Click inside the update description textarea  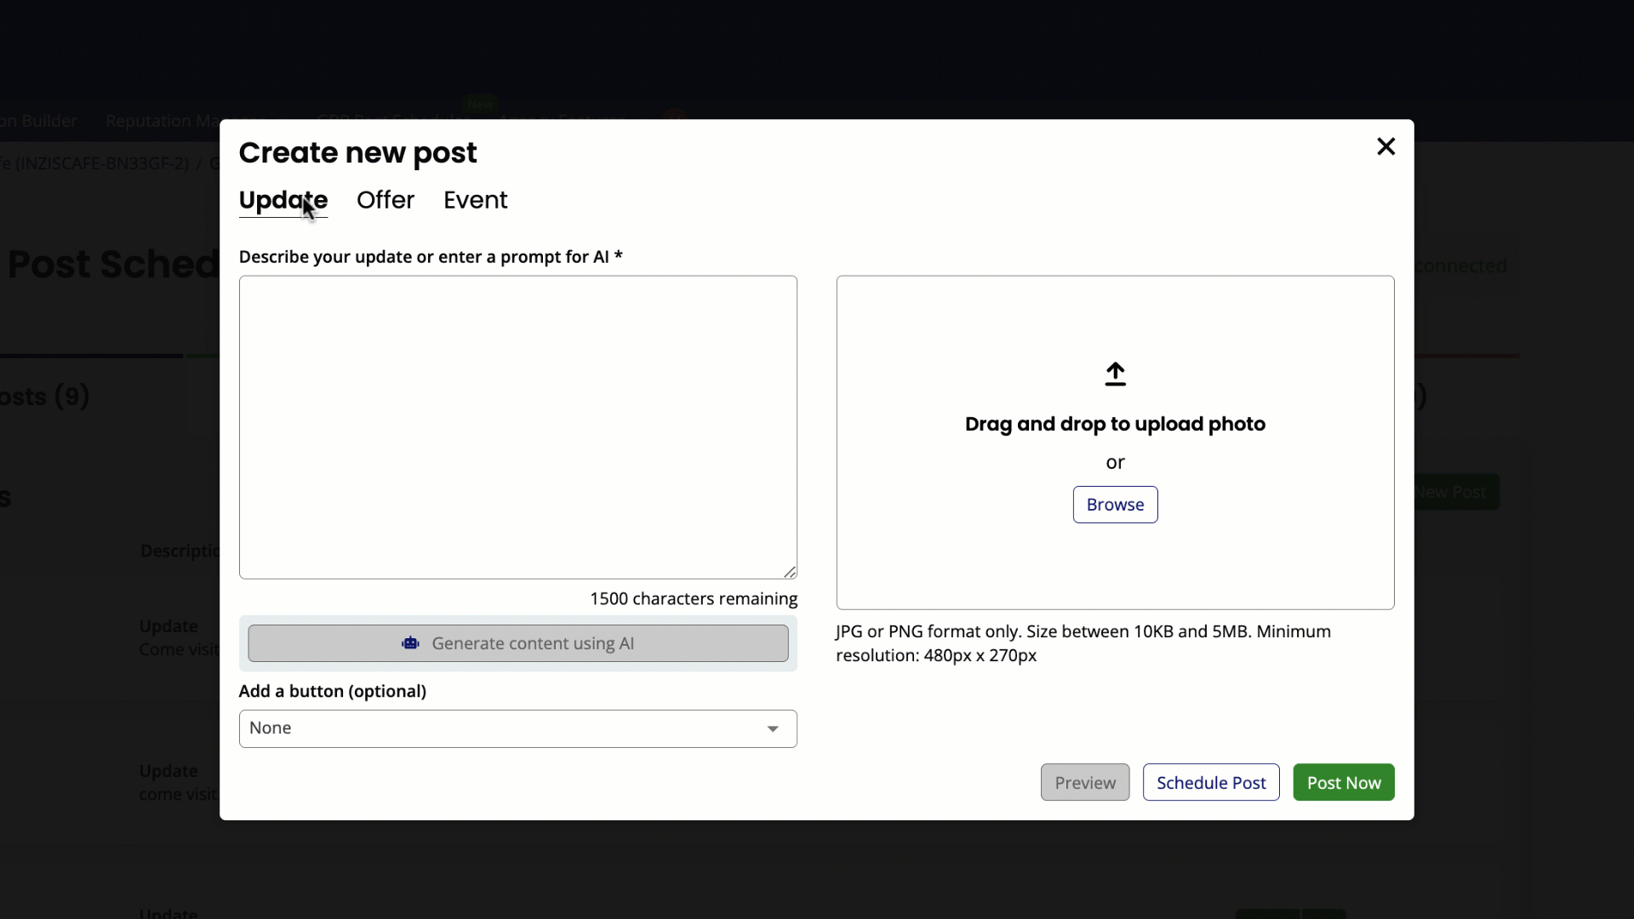click(x=517, y=425)
